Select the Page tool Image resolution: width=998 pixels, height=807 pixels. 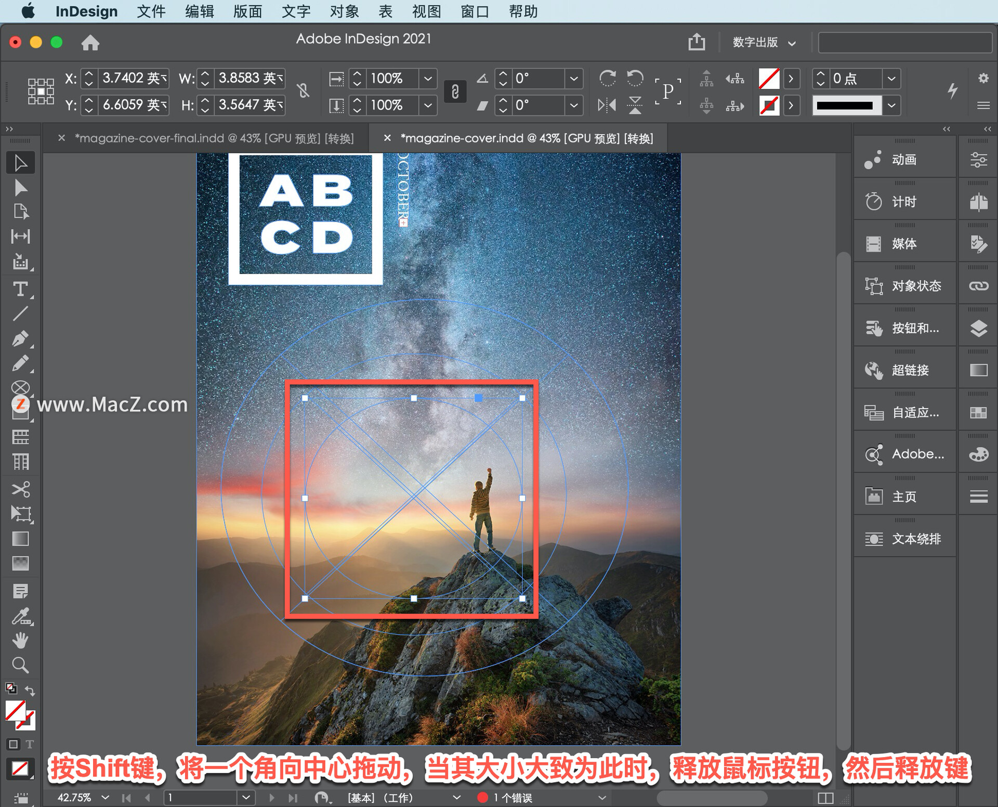tap(20, 212)
